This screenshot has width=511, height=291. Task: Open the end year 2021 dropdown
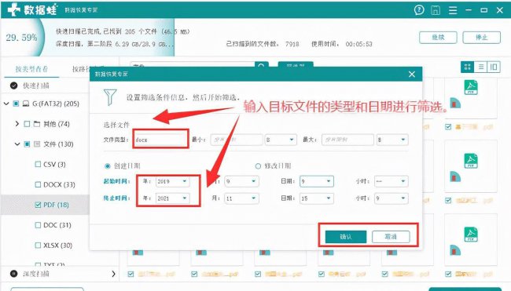[x=173, y=198]
